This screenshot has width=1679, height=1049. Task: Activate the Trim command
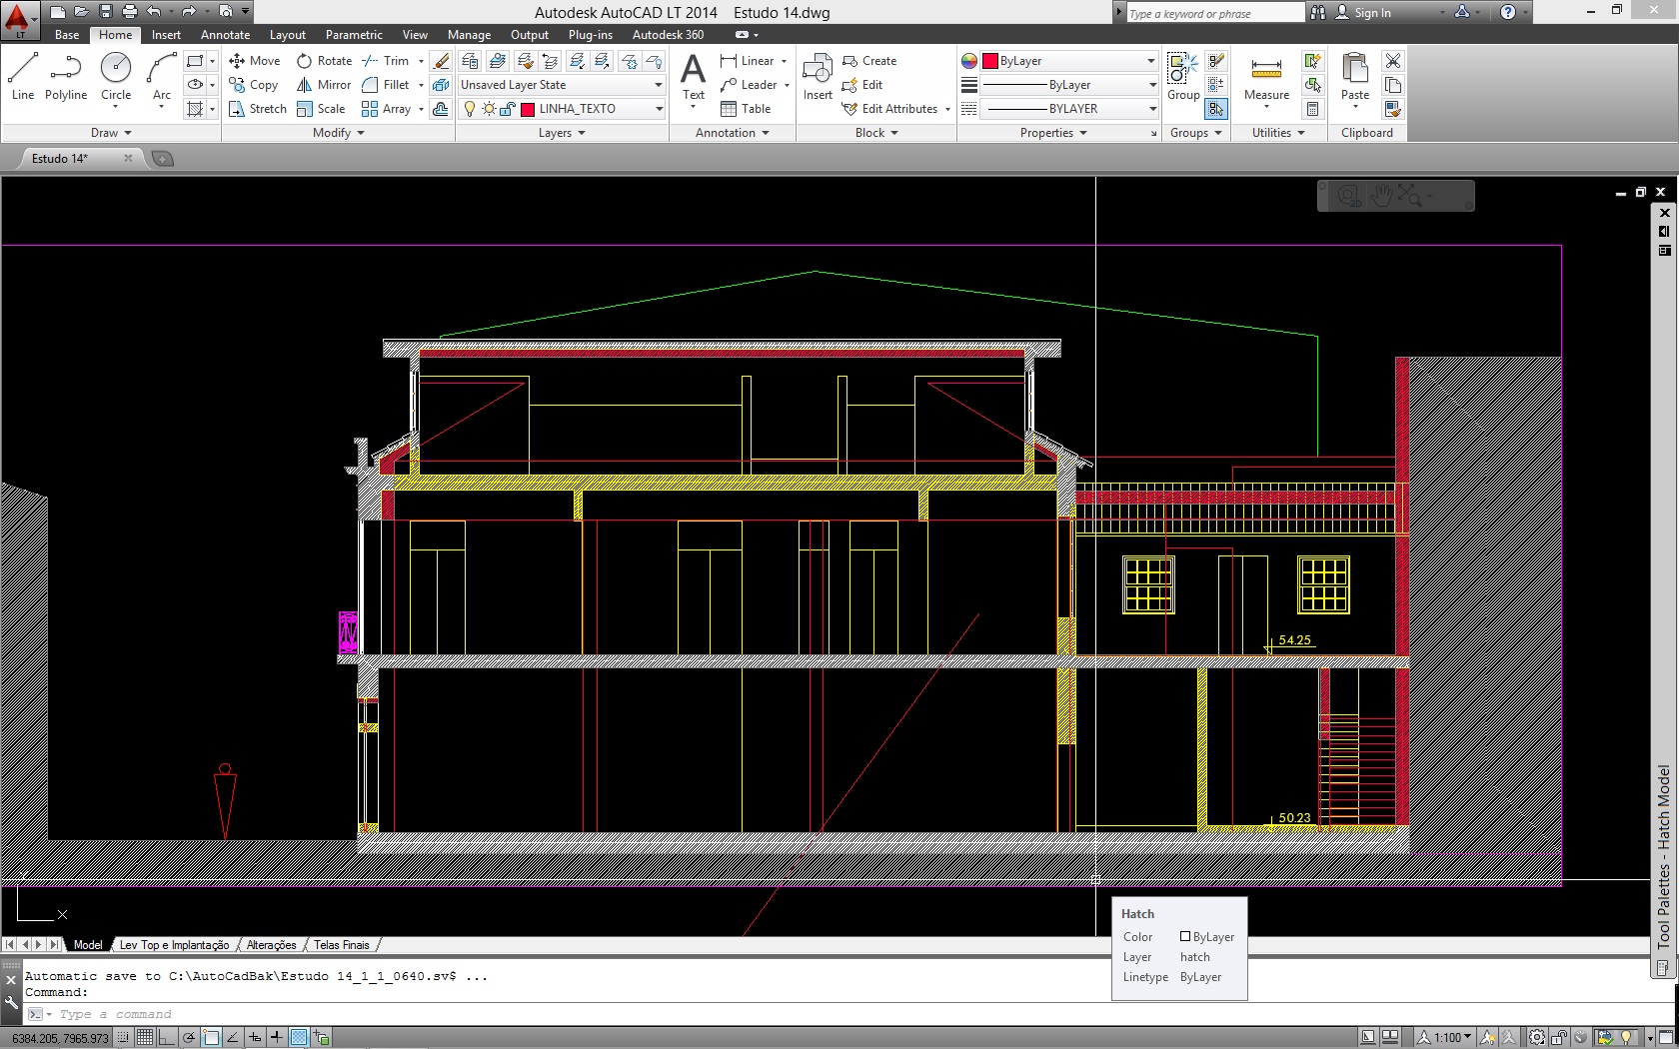click(386, 61)
